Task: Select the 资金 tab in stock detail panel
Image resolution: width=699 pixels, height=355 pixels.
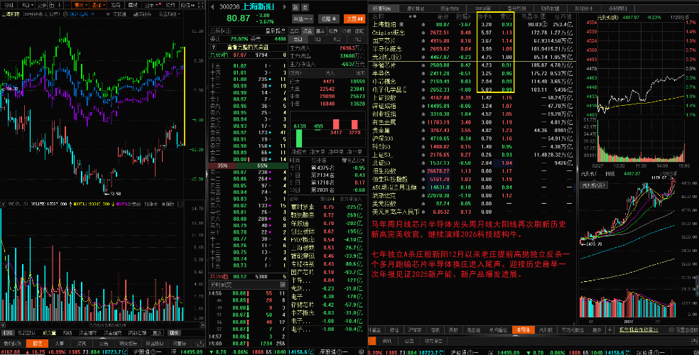Action: pyautogui.click(x=308, y=31)
